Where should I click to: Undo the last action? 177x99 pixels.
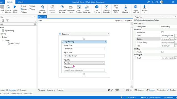pyautogui.click(x=32, y=6)
